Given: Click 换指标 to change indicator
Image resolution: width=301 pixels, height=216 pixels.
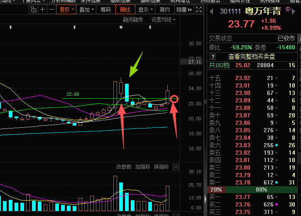Looking at the screenshot, I should (x=161, y=167).
